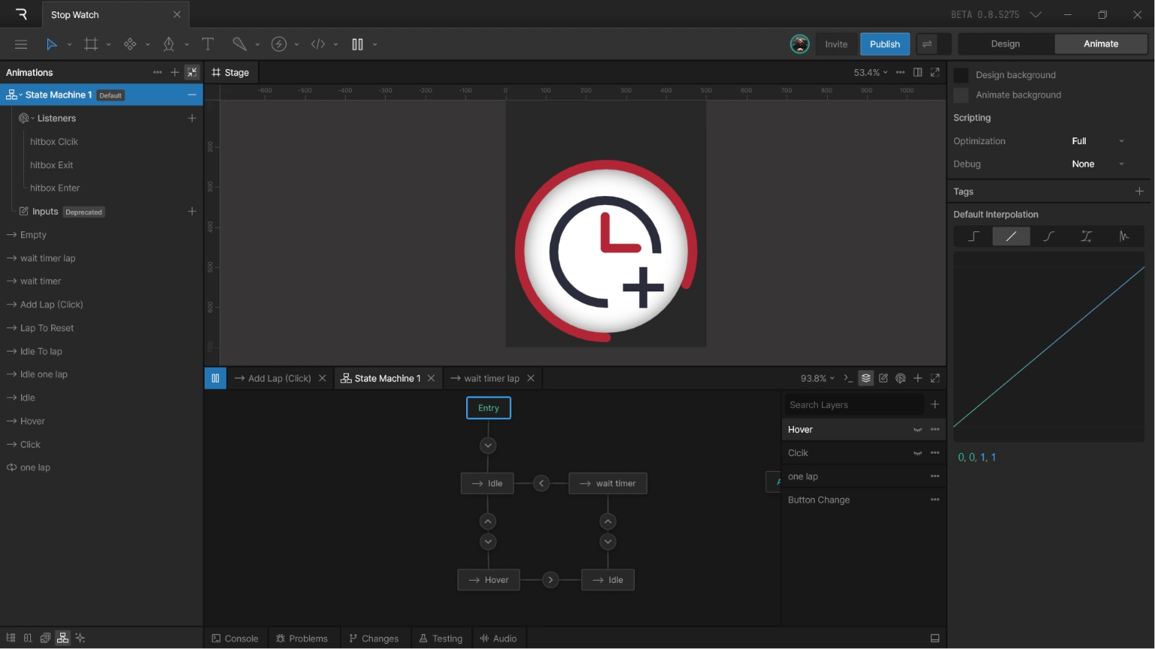1155x649 pixels.
Task: Click the layout columns tool
Action: 357,44
